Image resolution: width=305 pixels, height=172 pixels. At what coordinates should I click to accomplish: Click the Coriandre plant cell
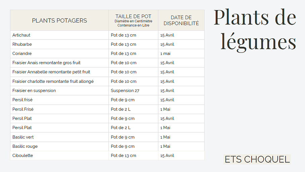(22, 54)
